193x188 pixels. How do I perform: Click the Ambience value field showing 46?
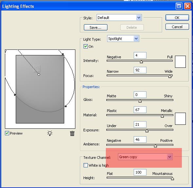pyautogui.click(x=140, y=140)
